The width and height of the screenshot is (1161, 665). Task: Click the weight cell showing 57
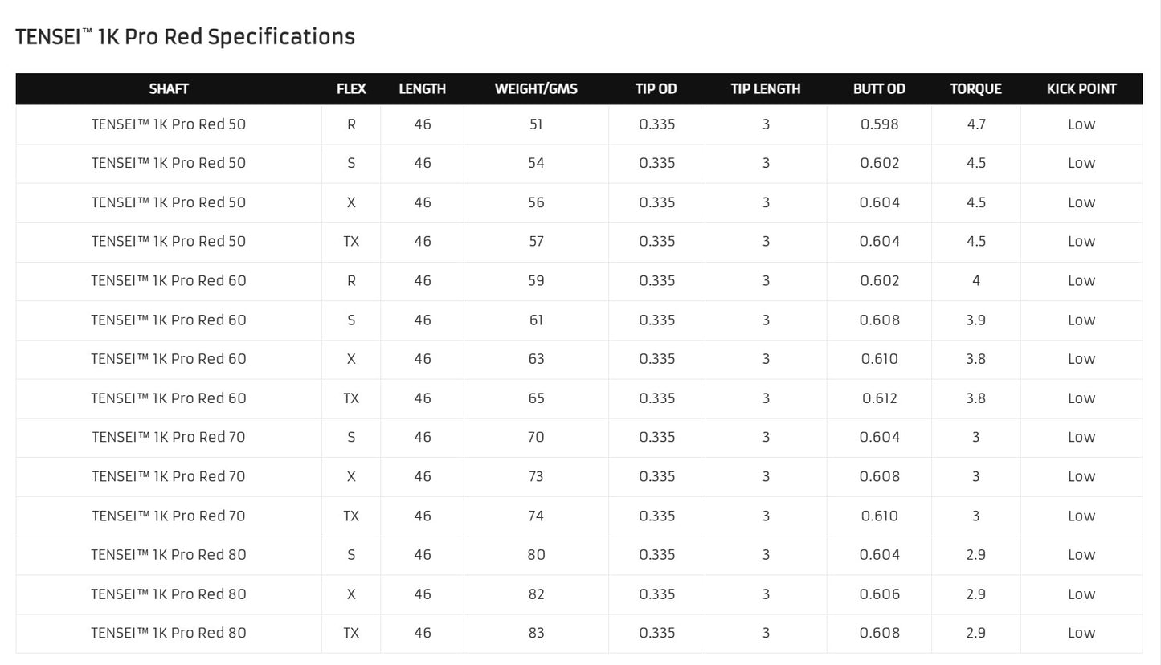(536, 242)
